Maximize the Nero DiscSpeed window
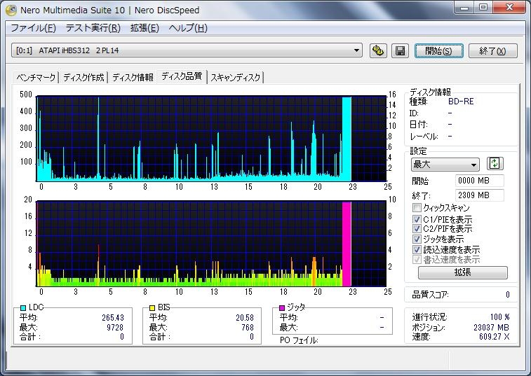 (483, 8)
